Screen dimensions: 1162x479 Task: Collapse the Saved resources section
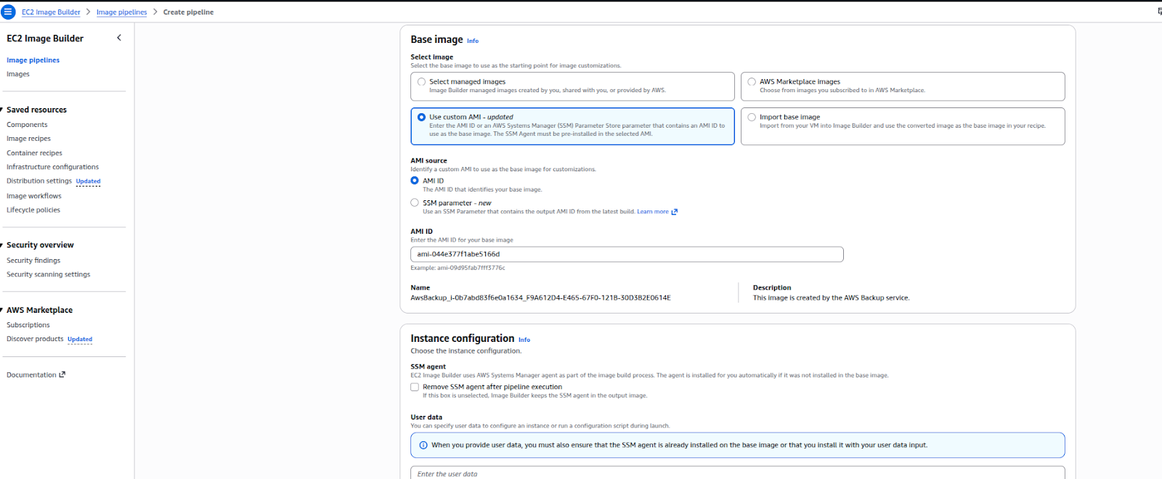tap(2, 110)
